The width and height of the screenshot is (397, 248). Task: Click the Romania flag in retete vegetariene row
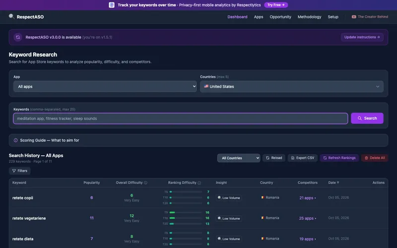pyautogui.click(x=263, y=218)
